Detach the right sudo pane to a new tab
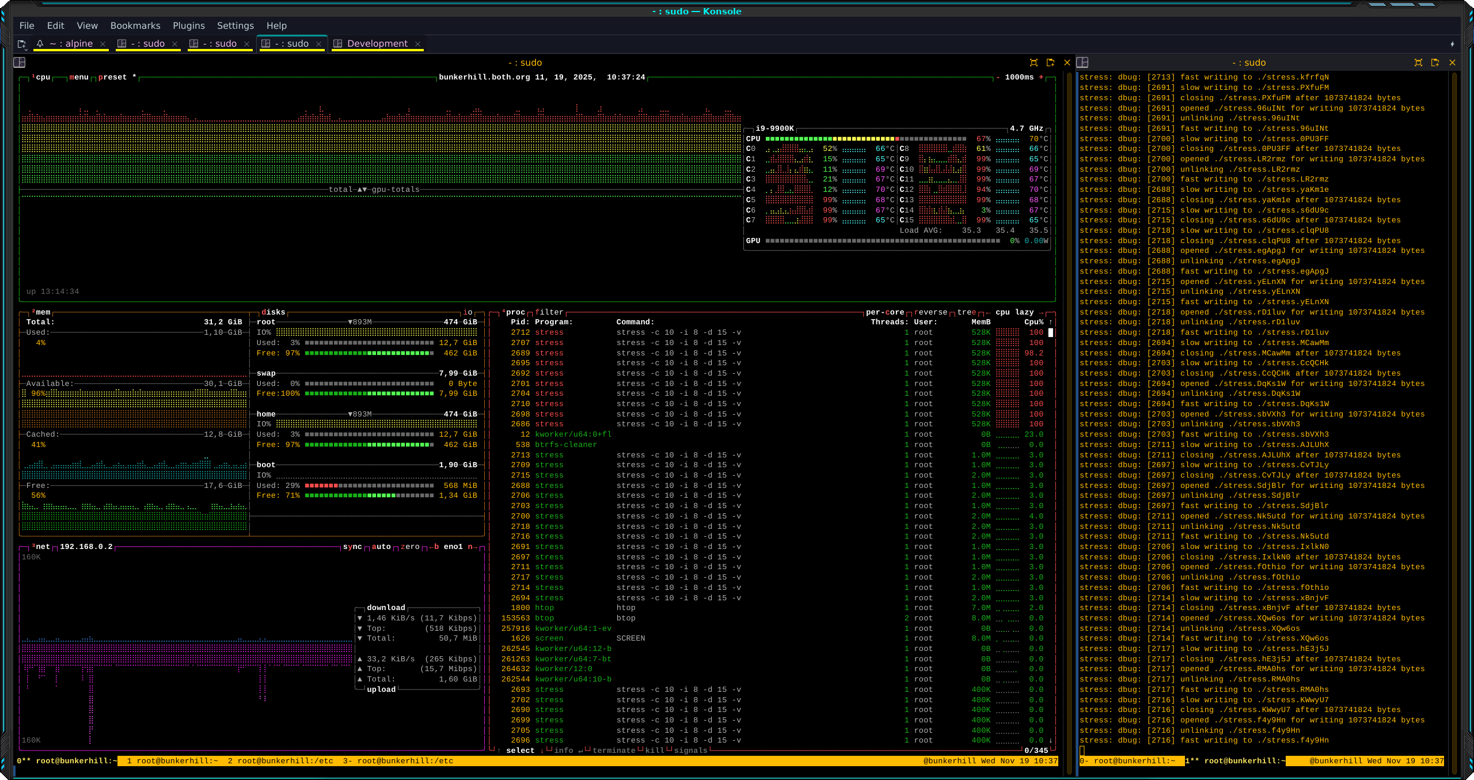The height and width of the screenshot is (780, 1474). pos(1435,62)
